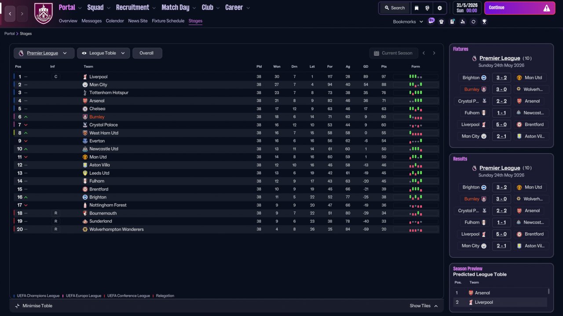Image resolution: width=563 pixels, height=316 pixels.
Task: Click the Tottenham Hotspur crest in the table
Action: (x=85, y=93)
